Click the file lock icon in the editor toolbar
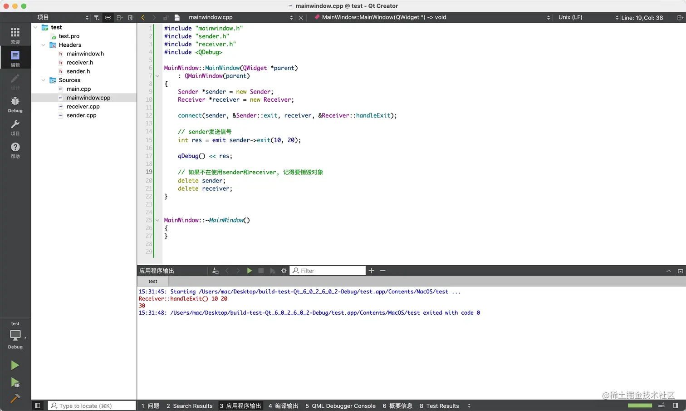 click(x=166, y=18)
